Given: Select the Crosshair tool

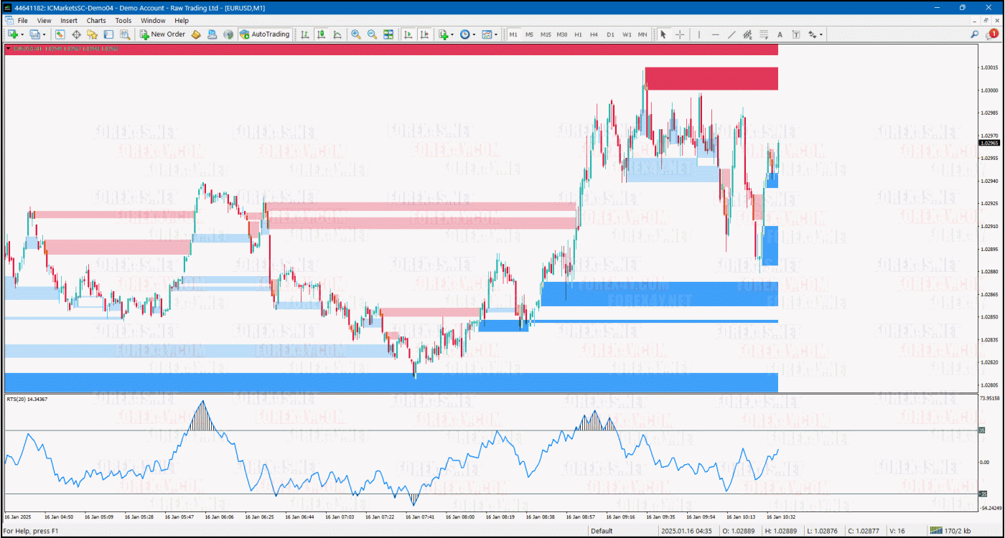Looking at the screenshot, I should pyautogui.click(x=679, y=34).
